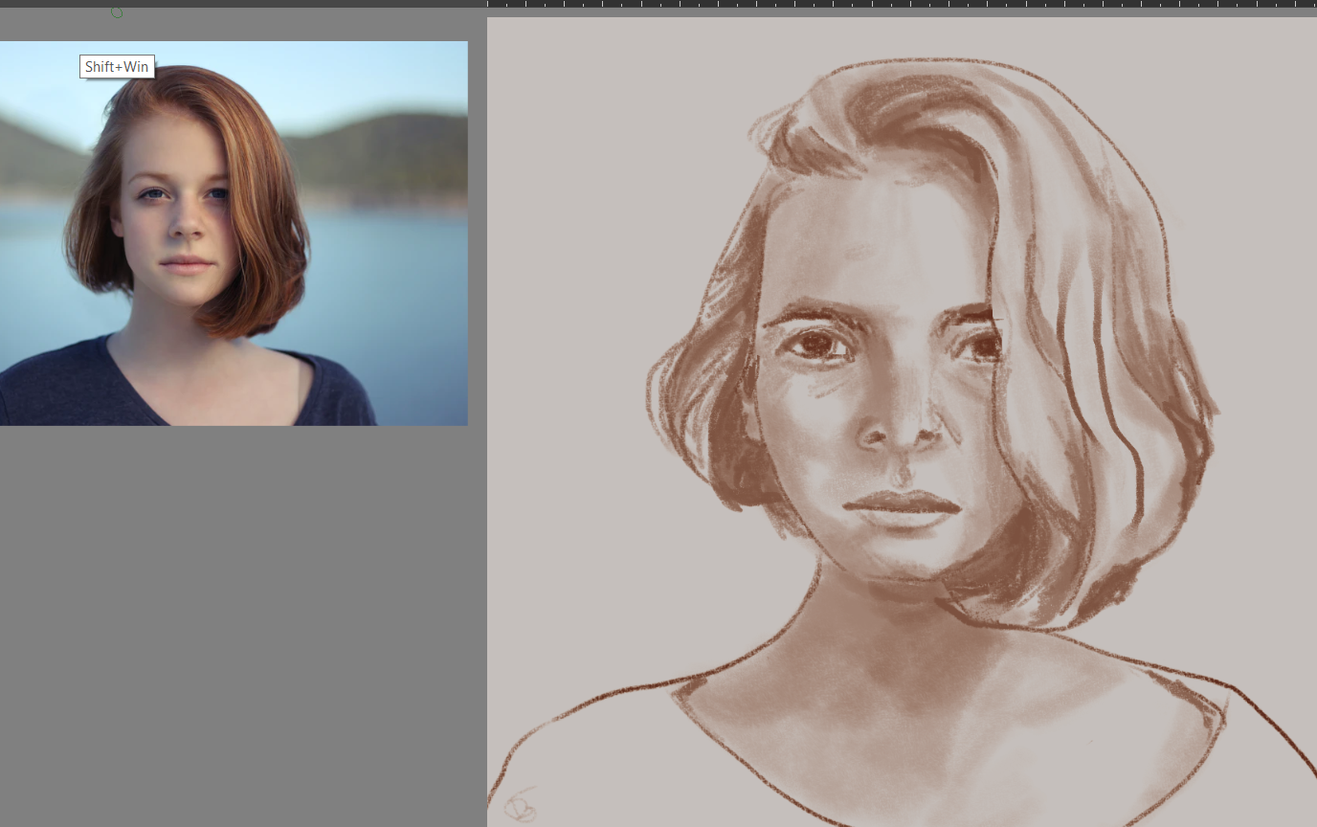Click the blue water in the reference photo

[402, 287]
